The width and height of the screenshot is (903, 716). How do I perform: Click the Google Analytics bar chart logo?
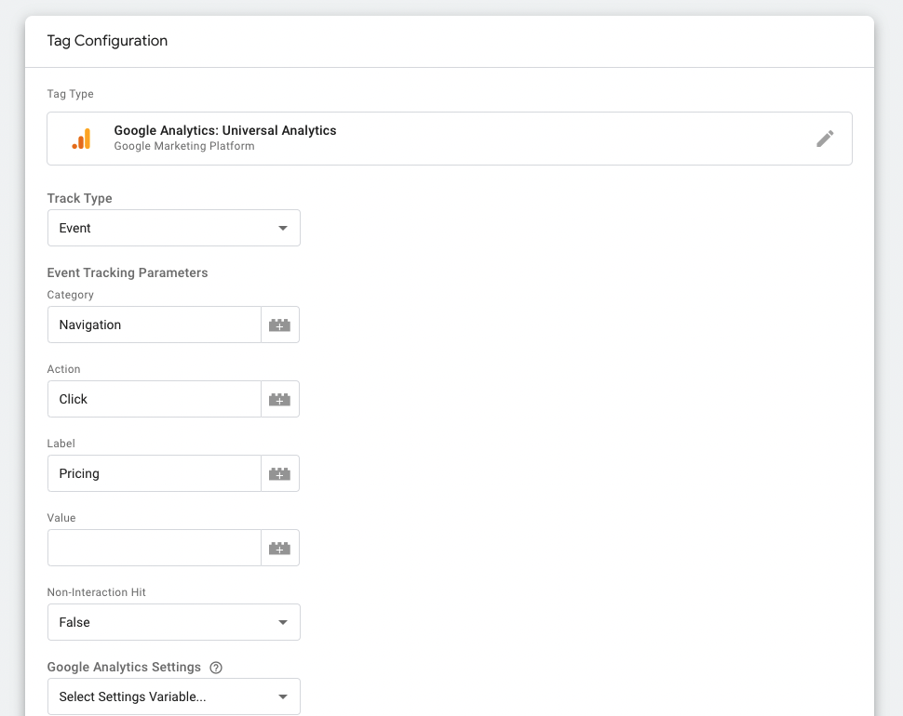coord(81,139)
